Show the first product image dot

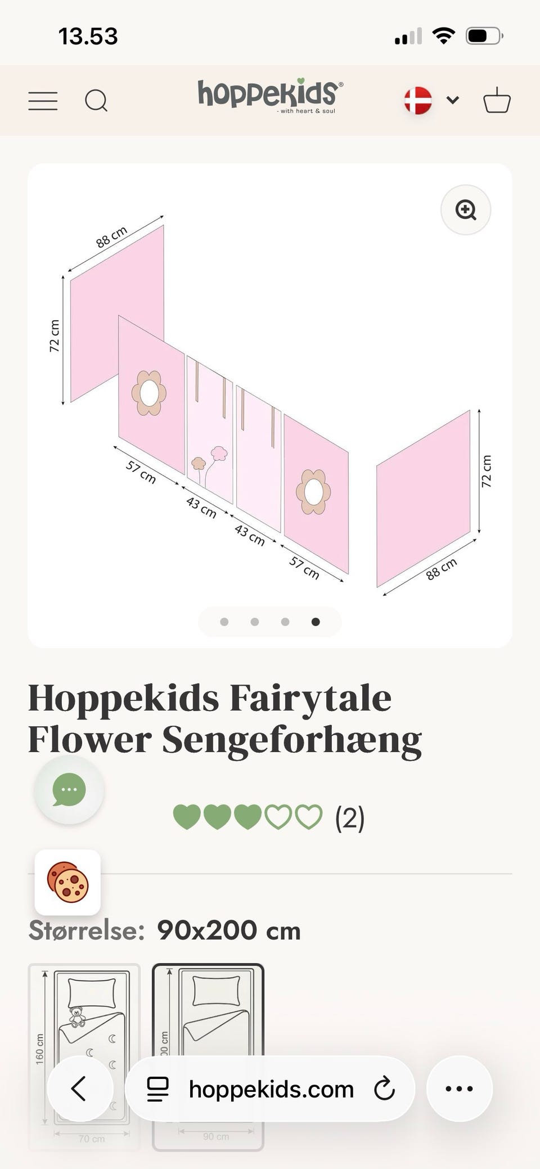click(224, 622)
